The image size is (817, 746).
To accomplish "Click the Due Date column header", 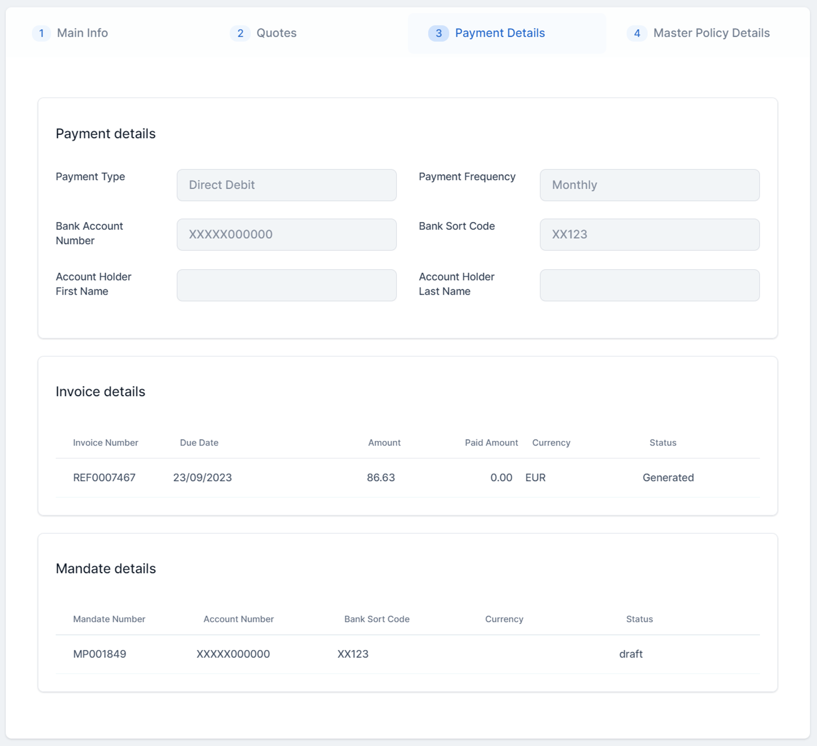I will click(199, 443).
